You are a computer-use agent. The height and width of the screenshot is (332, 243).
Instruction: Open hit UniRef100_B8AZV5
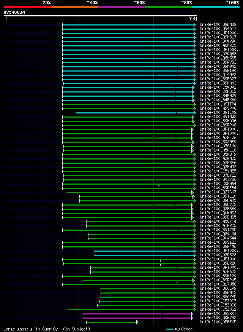218,297
